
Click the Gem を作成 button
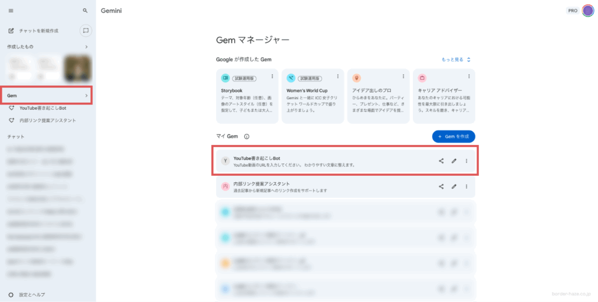point(453,137)
